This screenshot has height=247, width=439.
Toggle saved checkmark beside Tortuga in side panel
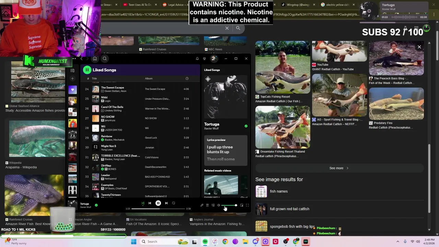coord(246,126)
